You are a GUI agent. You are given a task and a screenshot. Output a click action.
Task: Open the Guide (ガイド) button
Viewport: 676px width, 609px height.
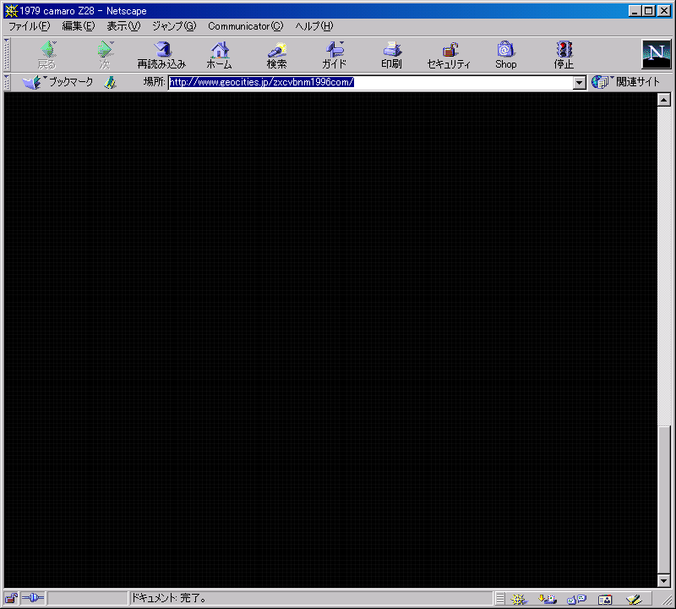click(334, 55)
